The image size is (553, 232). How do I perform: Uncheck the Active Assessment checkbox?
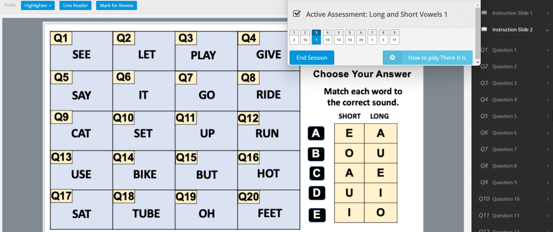point(297,13)
